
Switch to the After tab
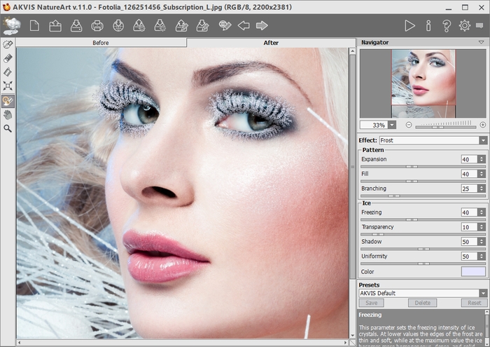[271, 43]
